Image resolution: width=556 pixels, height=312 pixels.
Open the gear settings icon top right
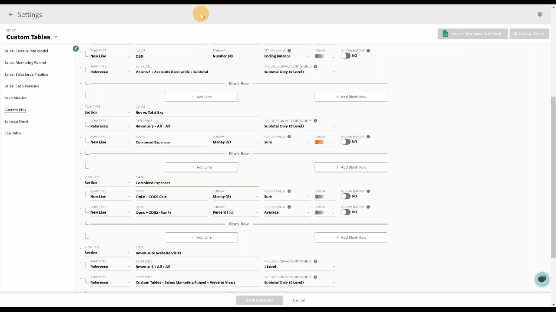(x=540, y=14)
